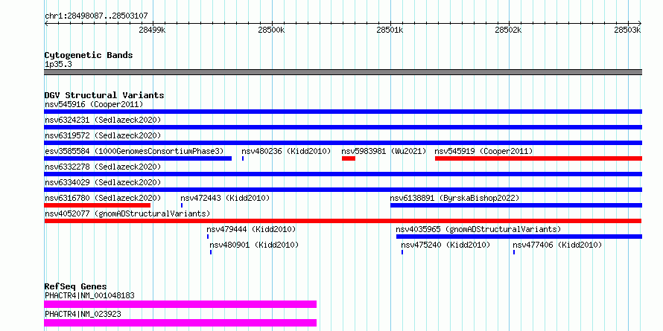Viewport: 663px width, 331px height.
Task: Click the 28500k ruler tick label
Action: (271, 30)
